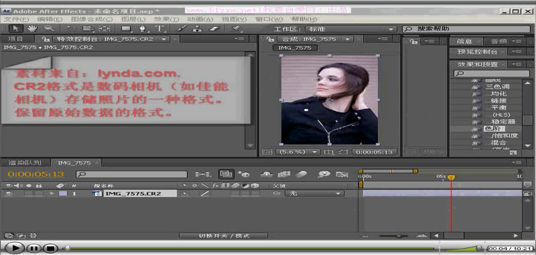
Task: Click the 切换开关 / 模式 button
Action: [x=223, y=235]
